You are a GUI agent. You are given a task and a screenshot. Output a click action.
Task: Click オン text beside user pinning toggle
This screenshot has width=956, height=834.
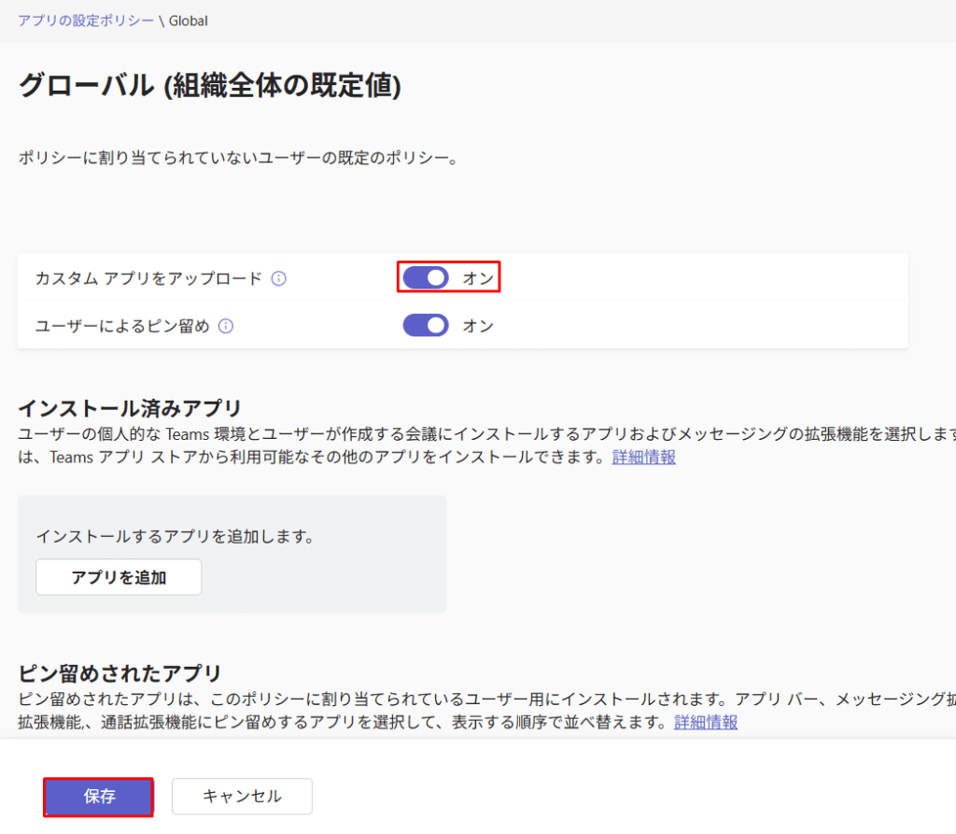coord(478,326)
